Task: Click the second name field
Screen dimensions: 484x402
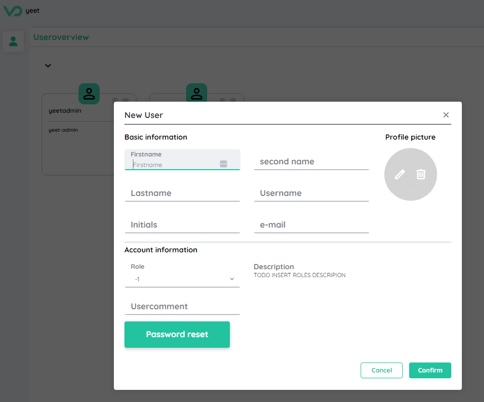Action: [311, 161]
